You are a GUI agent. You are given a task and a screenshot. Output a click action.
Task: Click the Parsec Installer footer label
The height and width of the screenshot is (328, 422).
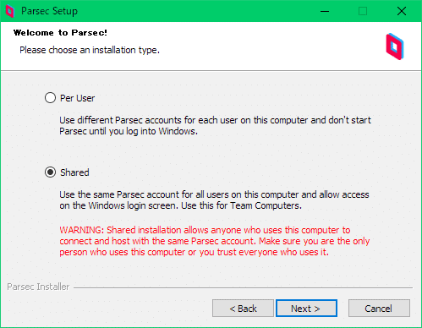tap(38, 287)
